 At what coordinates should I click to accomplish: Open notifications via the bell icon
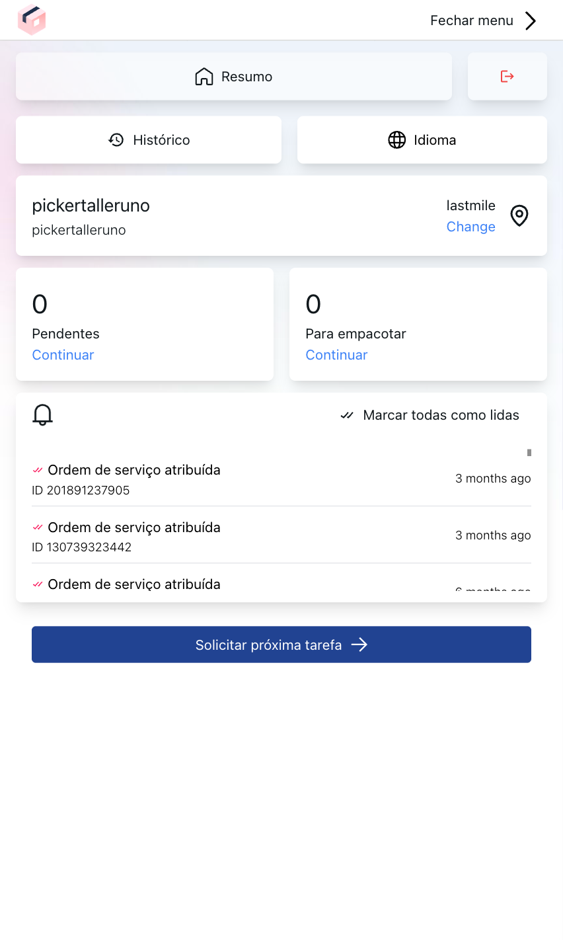42,415
